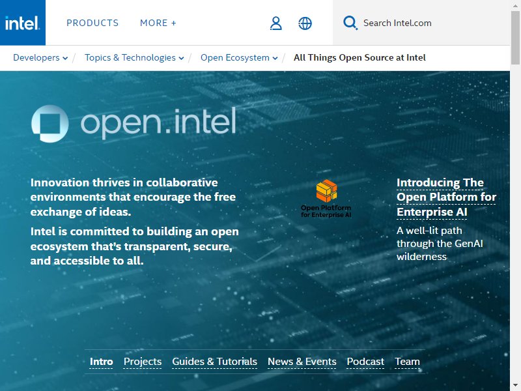Click the 'Intel is committed to building' paragraph
The width and height of the screenshot is (521, 391).
pos(135,246)
